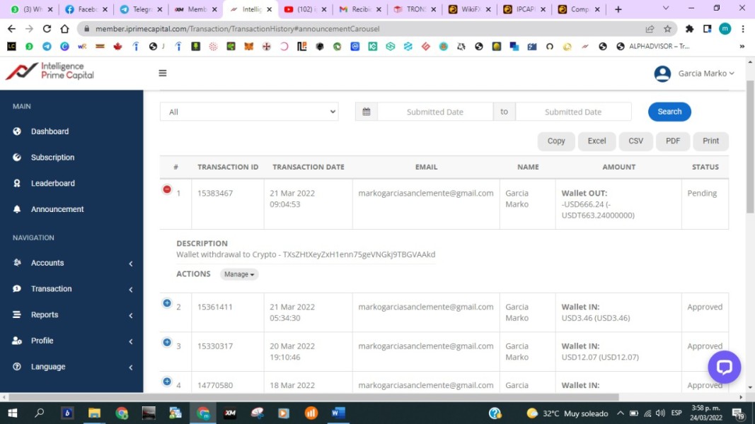
Task: Select transaction ID 15383467
Action: [214, 193]
